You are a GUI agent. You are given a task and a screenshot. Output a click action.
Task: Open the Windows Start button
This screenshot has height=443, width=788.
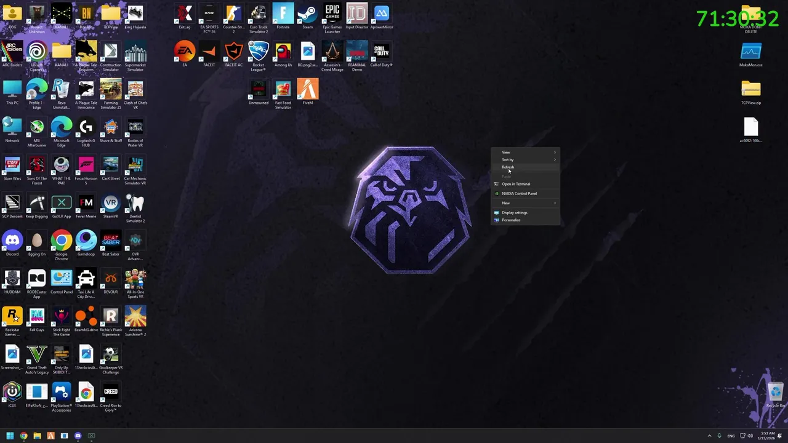10,436
